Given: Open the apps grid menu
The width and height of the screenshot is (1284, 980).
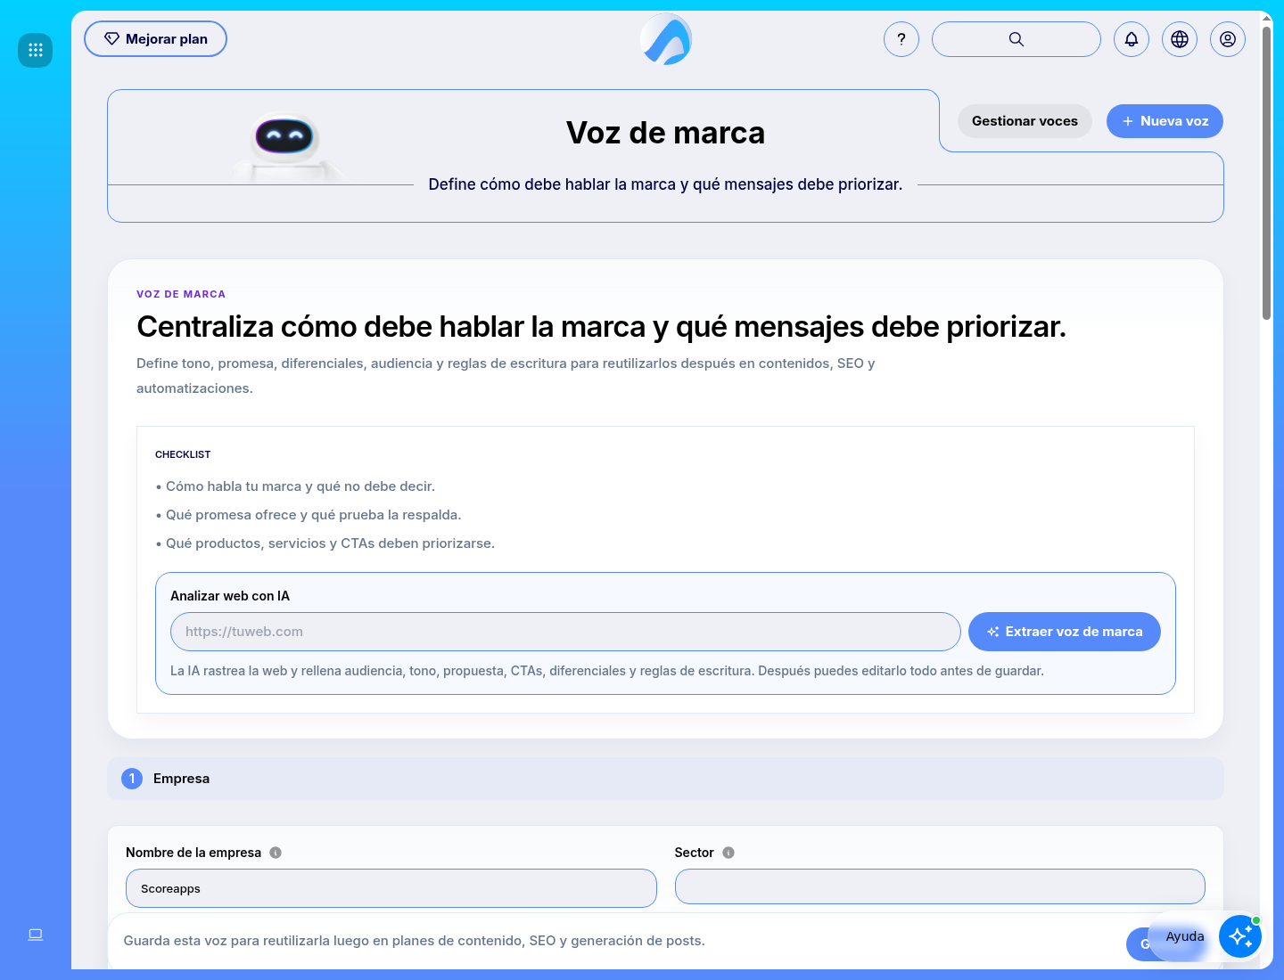Looking at the screenshot, I should 36,50.
